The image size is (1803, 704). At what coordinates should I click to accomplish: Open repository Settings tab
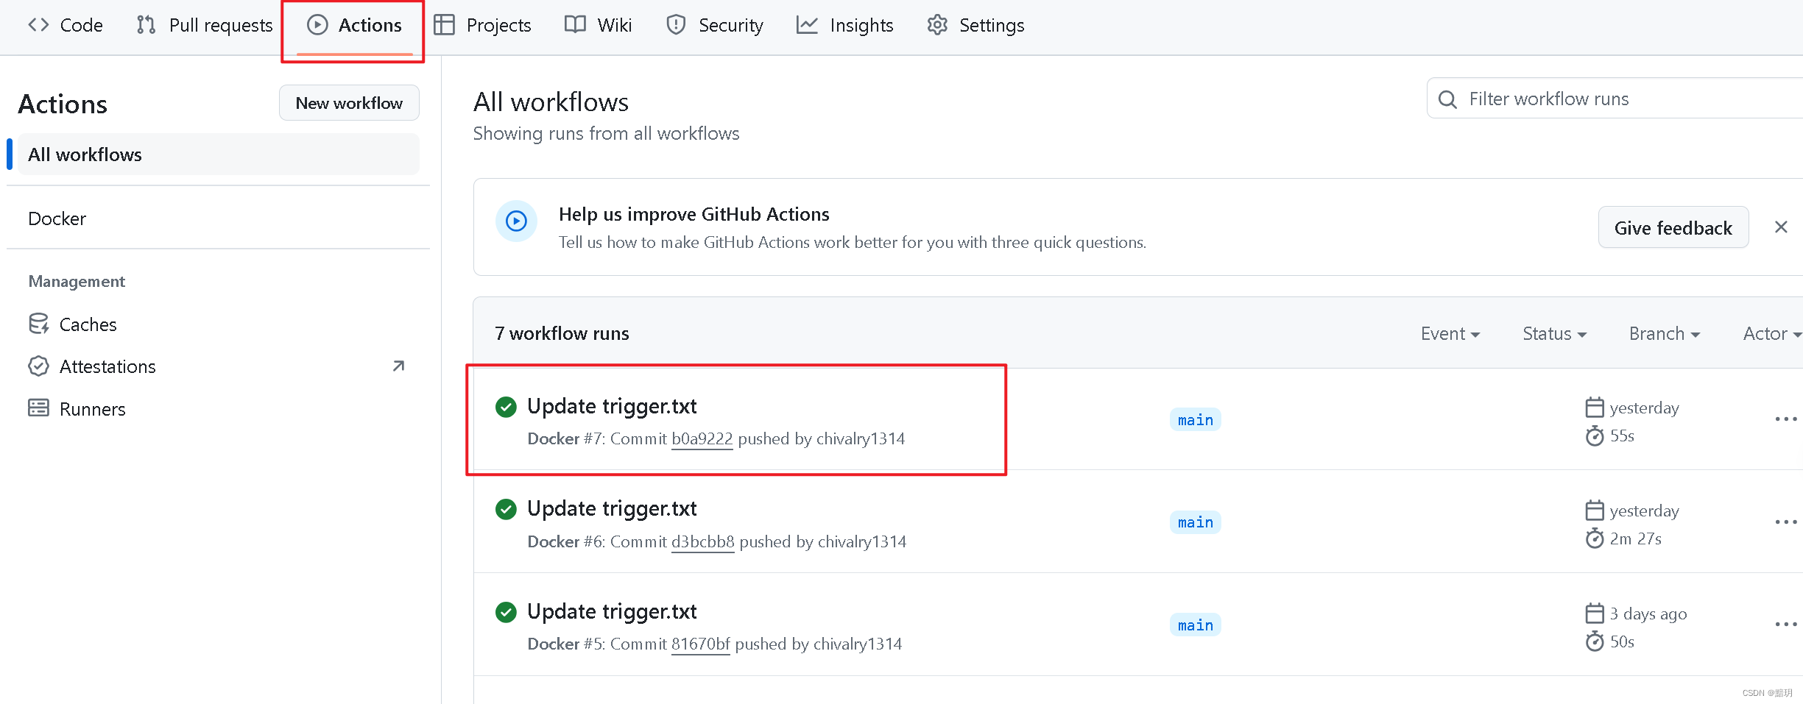click(x=976, y=25)
